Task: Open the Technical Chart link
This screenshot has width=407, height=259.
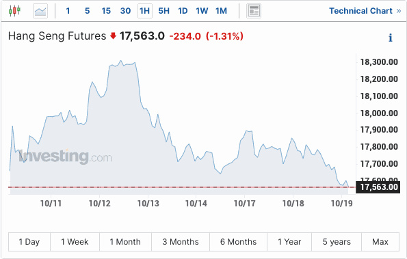Action: click(365, 11)
